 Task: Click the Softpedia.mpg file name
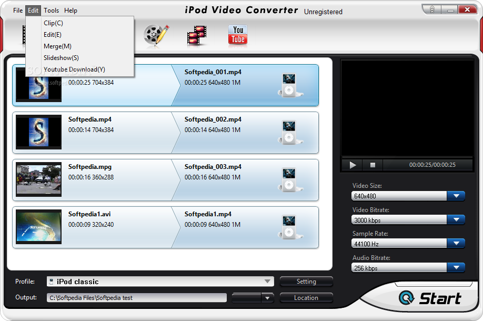90,167
